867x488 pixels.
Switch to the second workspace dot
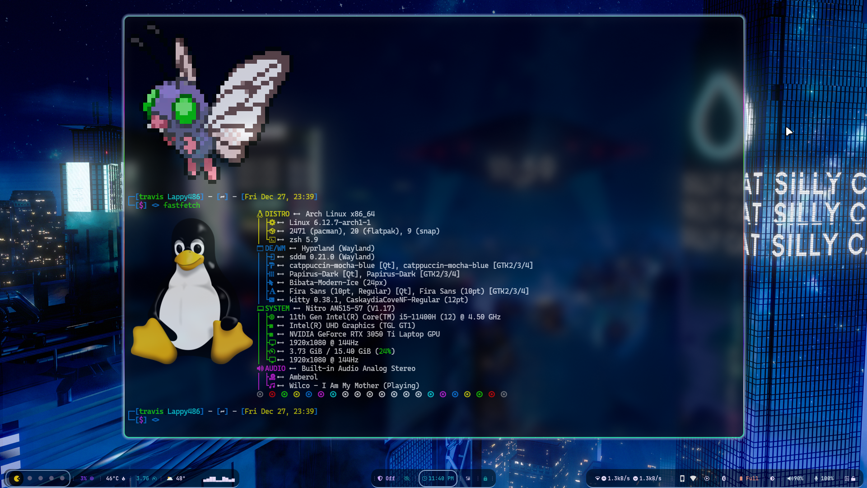point(30,478)
